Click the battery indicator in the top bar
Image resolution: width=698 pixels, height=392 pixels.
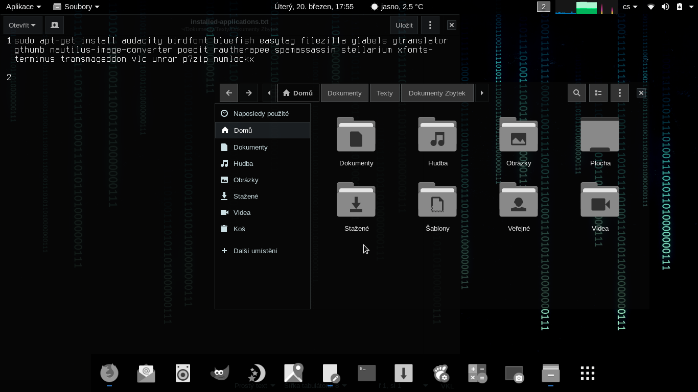point(680,7)
